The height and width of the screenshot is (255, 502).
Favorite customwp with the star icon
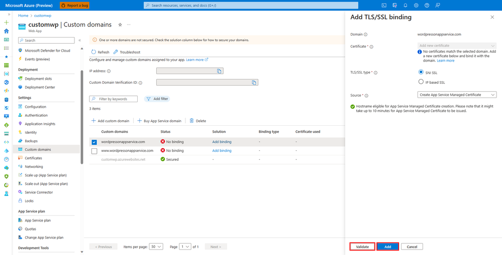click(x=120, y=25)
